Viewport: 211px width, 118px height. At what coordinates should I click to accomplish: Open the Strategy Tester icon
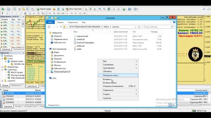coord(32,9)
